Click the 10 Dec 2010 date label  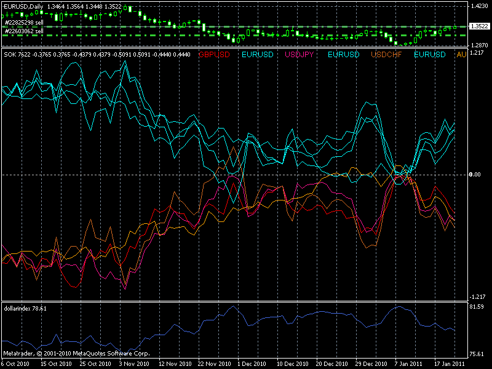point(293,364)
